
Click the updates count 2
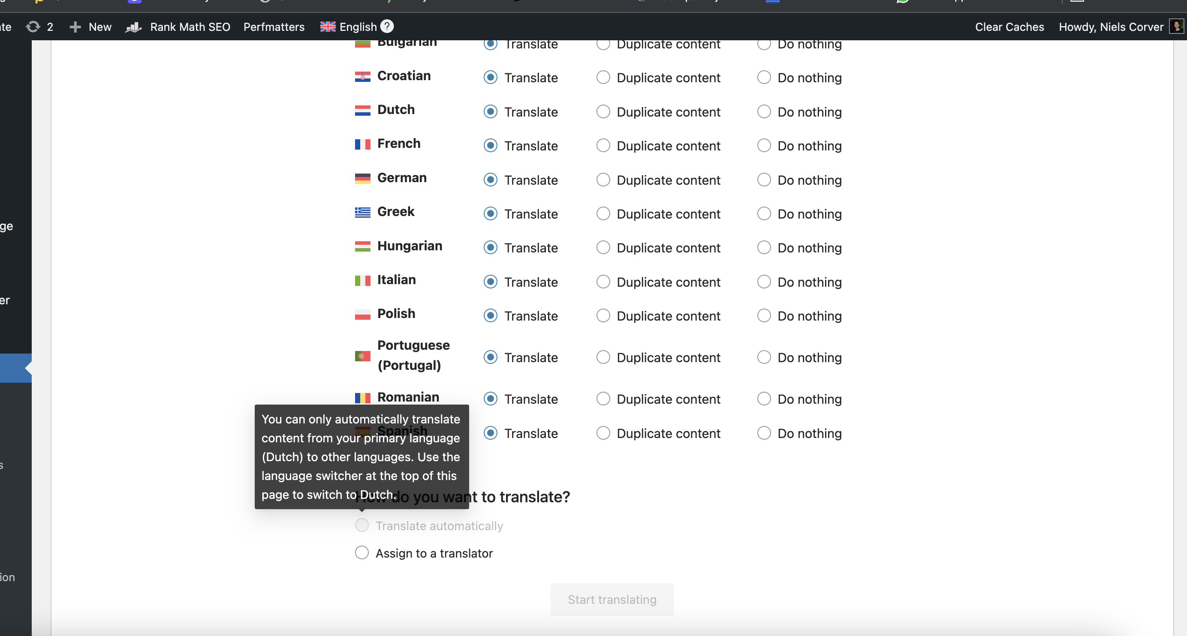(50, 27)
